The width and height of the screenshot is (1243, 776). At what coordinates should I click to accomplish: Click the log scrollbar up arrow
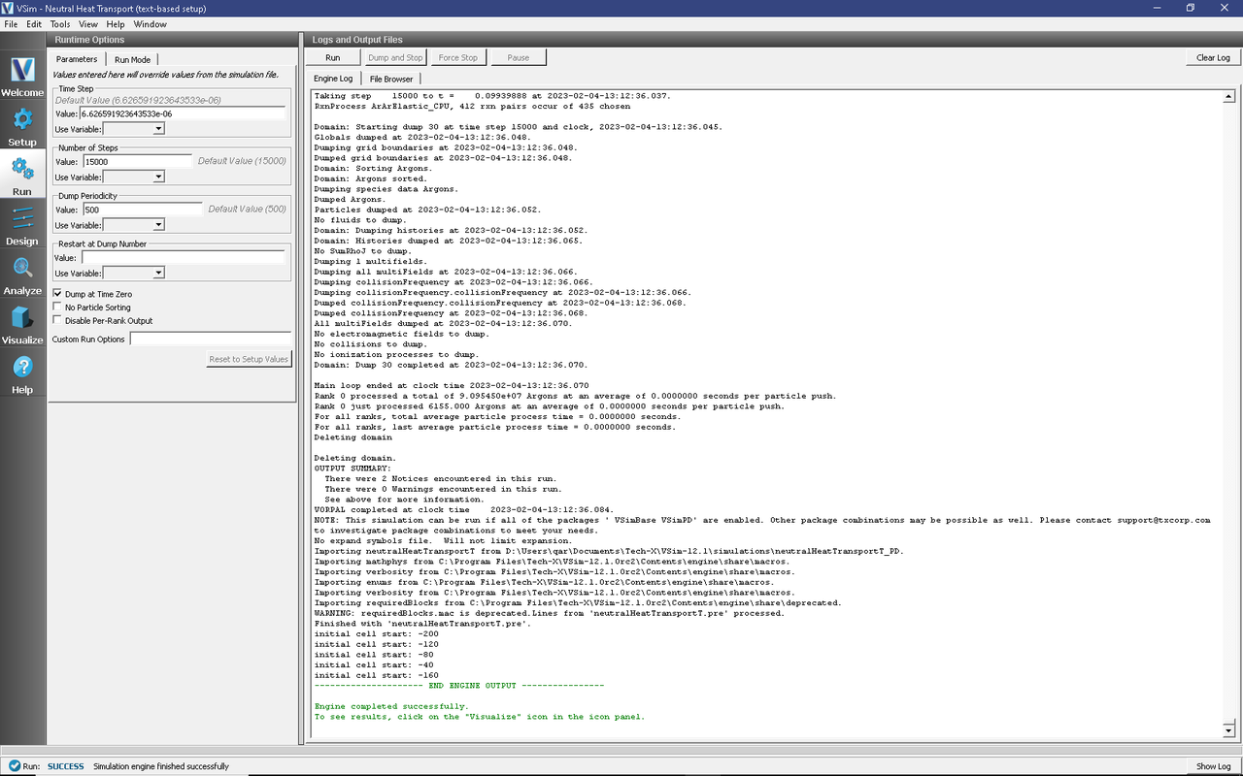(1228, 97)
